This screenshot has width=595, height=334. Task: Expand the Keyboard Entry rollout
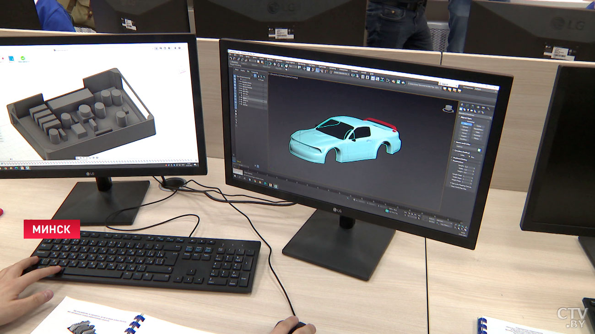click(x=460, y=159)
